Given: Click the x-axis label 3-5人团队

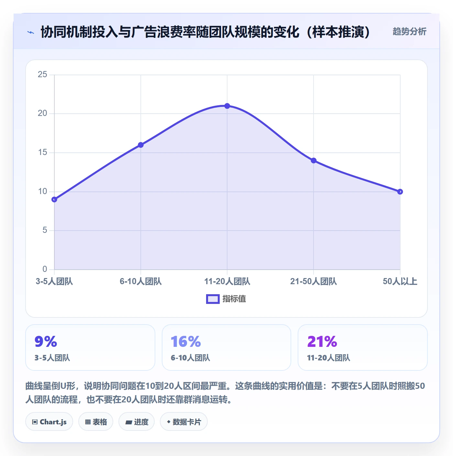Looking at the screenshot, I should click(54, 281).
